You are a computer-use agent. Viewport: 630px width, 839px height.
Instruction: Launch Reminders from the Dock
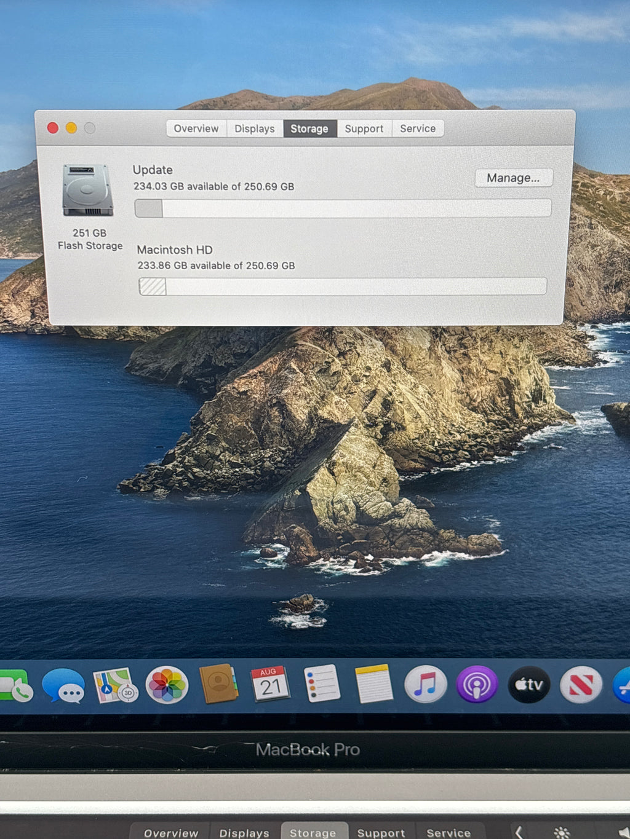(x=322, y=683)
